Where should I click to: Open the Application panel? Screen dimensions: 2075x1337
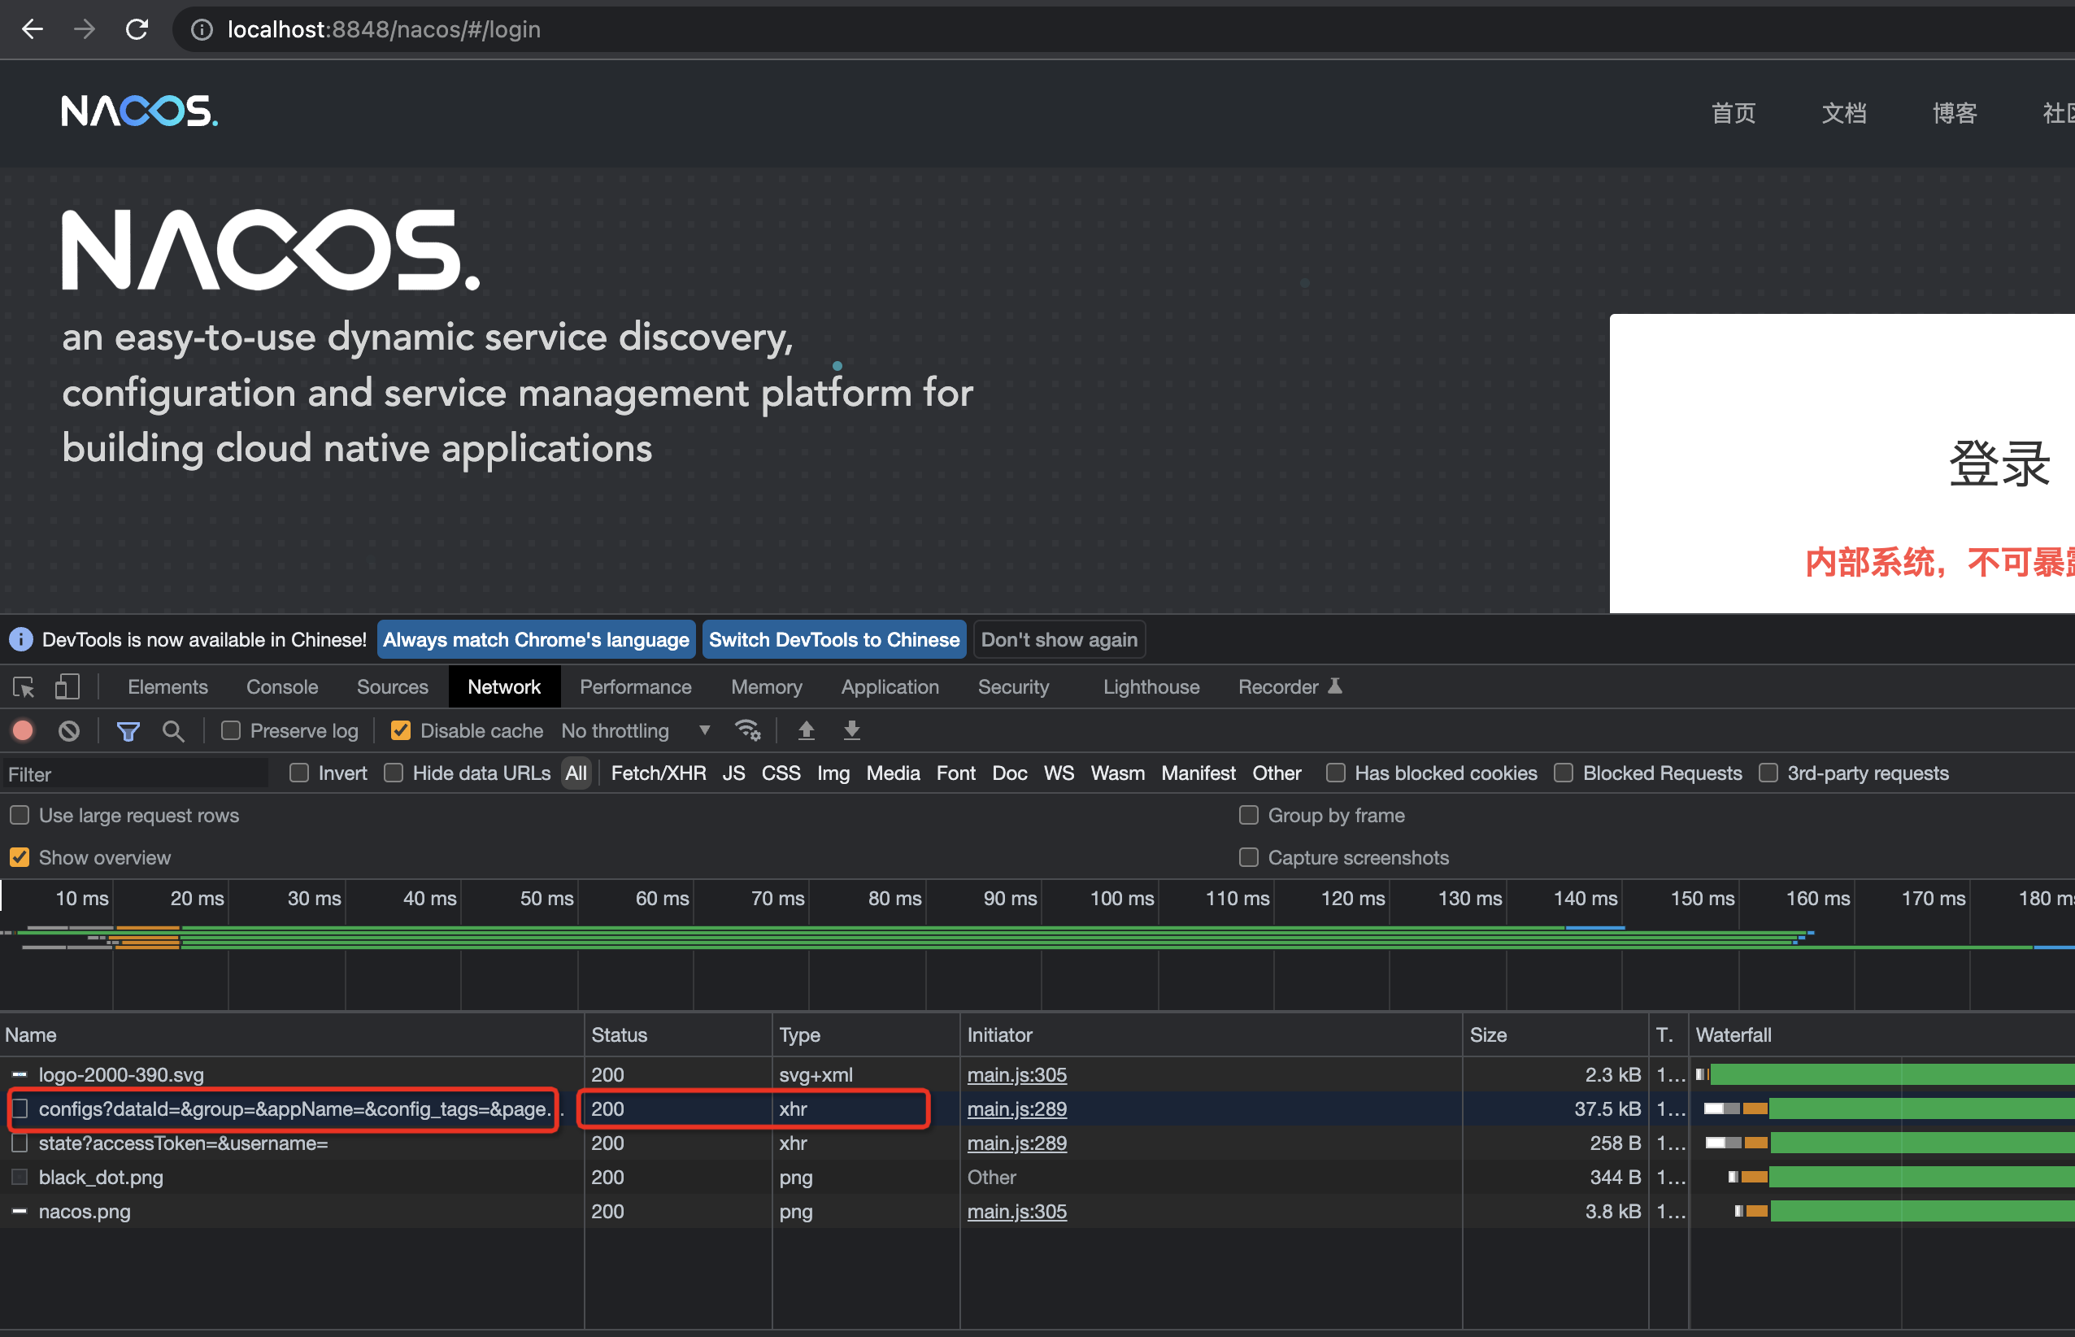(890, 686)
